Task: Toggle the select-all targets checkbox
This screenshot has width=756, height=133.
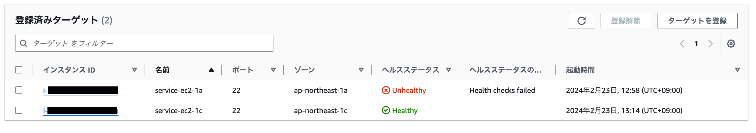Action: 19,70
